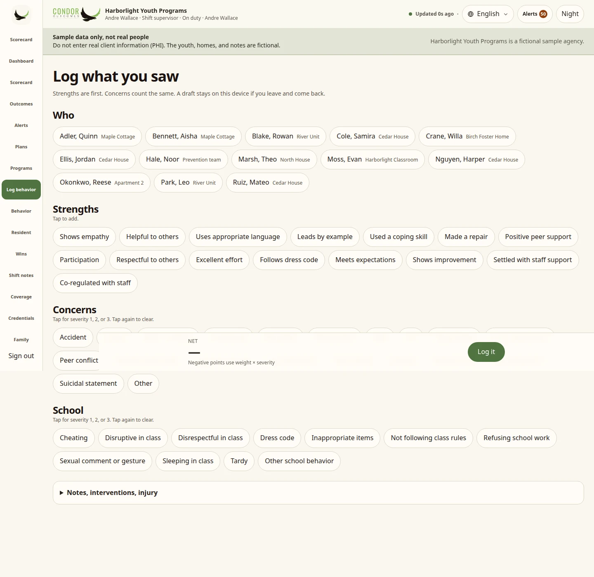Select Log behavior sidebar item
Image resolution: width=594 pixels, height=577 pixels.
pyautogui.click(x=21, y=190)
